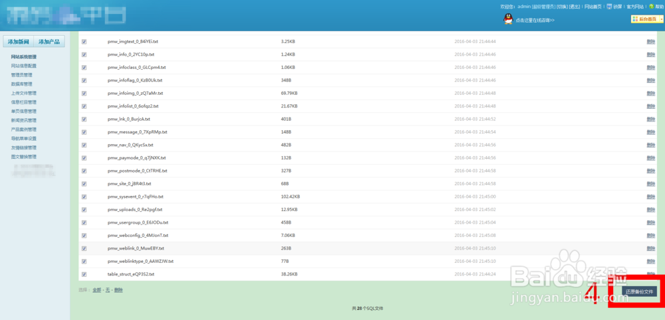Uncheck the pmw_paymode_0_q7jNXK.txt checkbox
The height and width of the screenshot is (320, 665).
tap(84, 158)
